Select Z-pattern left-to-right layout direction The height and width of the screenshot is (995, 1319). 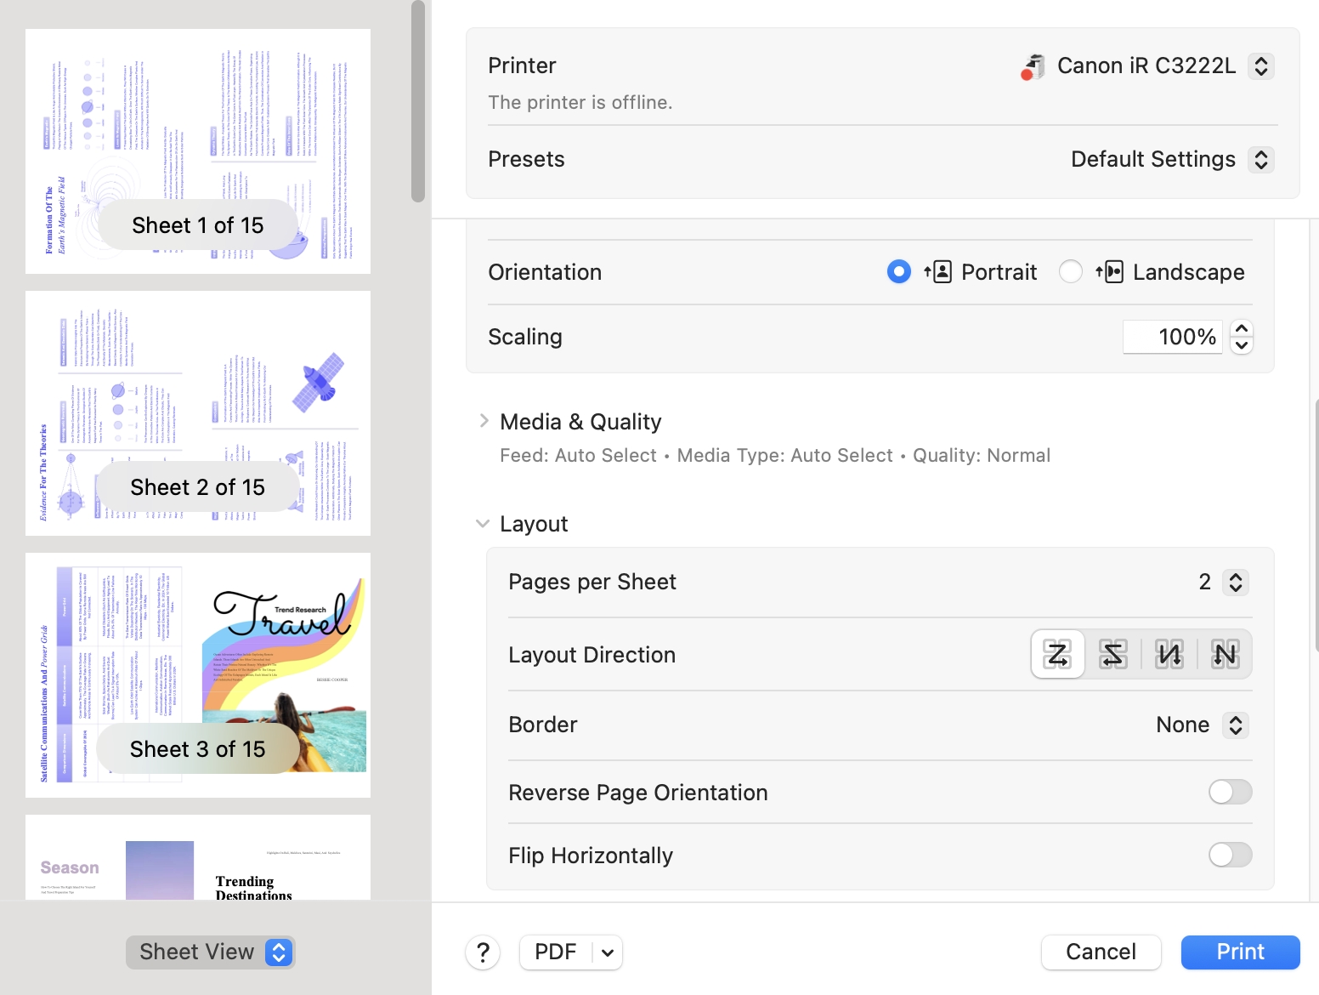point(1057,654)
